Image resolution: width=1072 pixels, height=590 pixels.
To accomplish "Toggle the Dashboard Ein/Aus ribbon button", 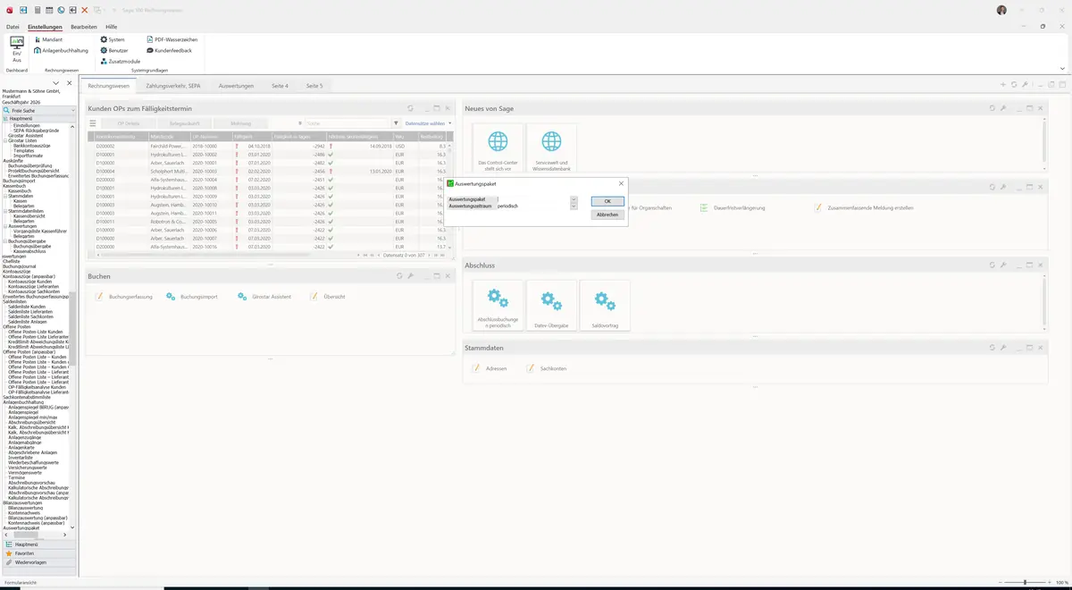I will (x=16, y=49).
